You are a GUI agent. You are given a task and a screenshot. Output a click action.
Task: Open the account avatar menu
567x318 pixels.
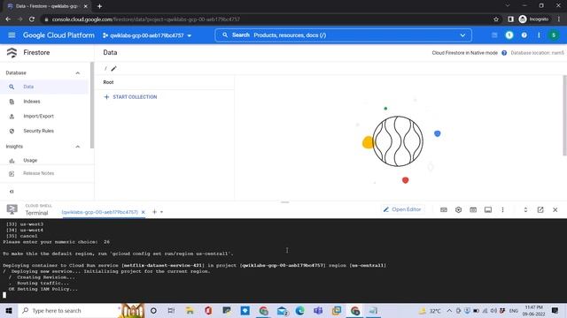[554, 35]
